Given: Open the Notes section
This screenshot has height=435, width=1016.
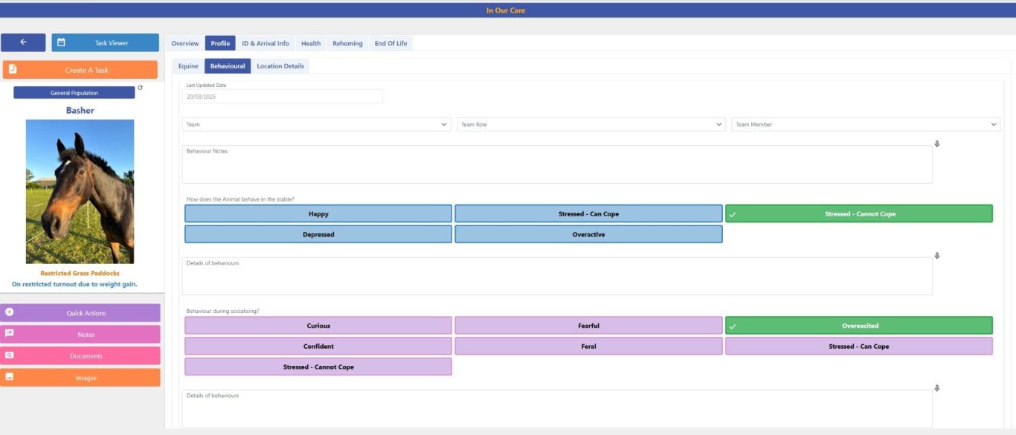Looking at the screenshot, I should pyautogui.click(x=80, y=335).
